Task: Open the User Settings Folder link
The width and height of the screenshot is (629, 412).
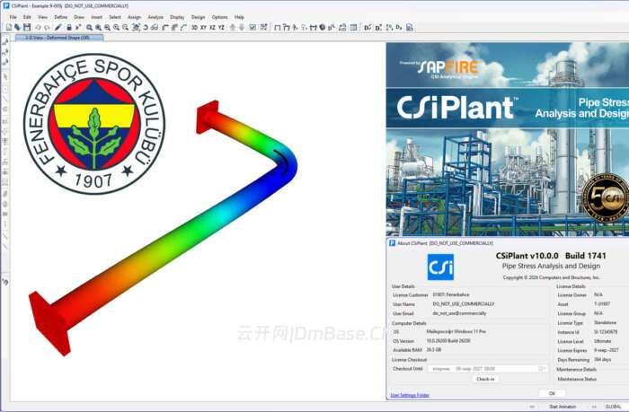Action: [410, 395]
